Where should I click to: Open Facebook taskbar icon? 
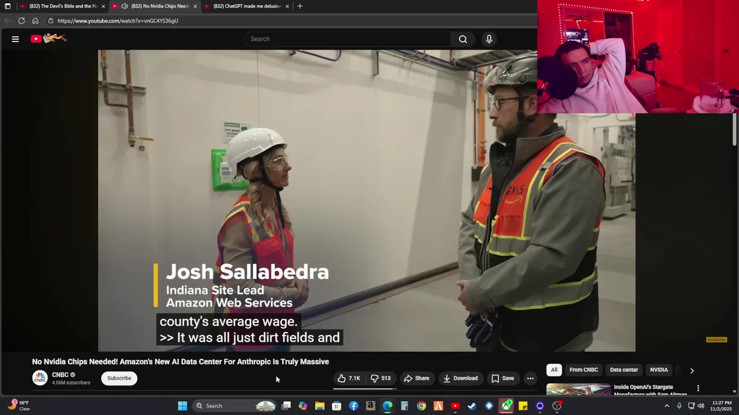tap(353, 406)
